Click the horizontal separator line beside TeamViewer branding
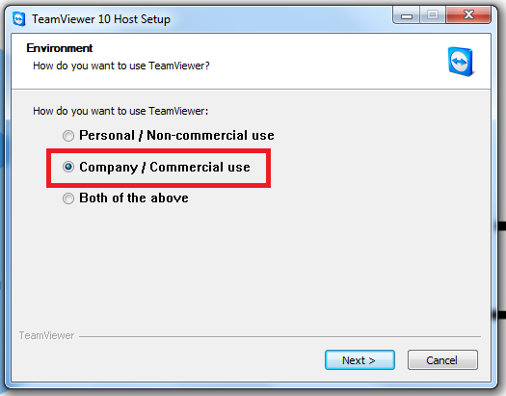The width and height of the screenshot is (506, 396). pos(280,336)
